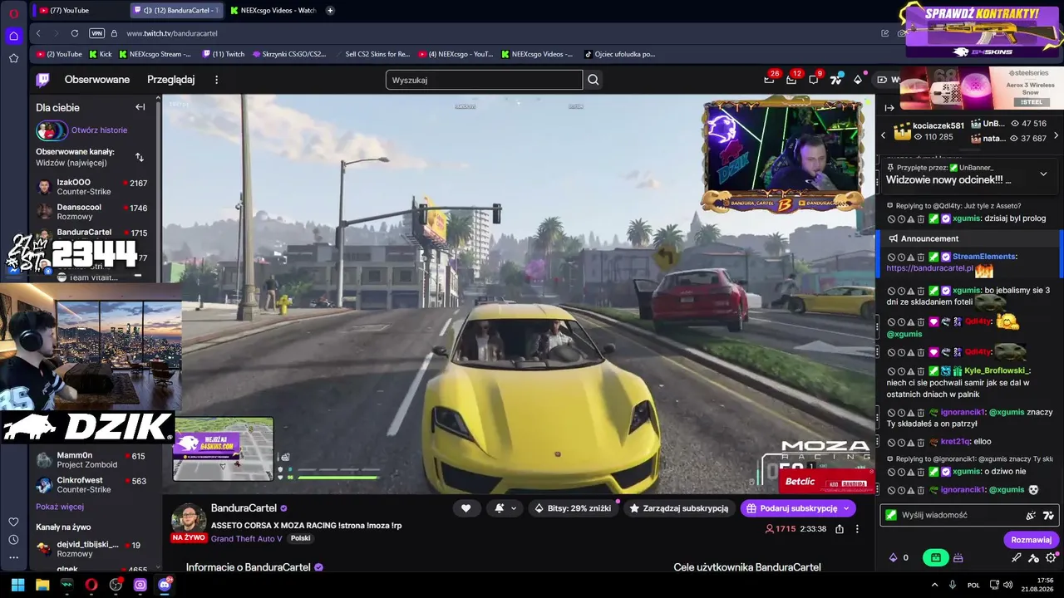Open the banduracartel.pl link in chat

[x=929, y=268]
